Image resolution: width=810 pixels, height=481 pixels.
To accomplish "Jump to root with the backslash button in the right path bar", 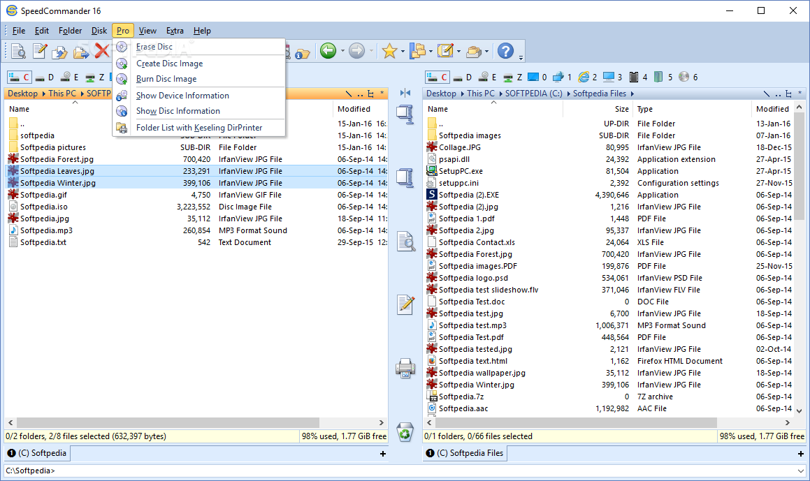I will 766,94.
